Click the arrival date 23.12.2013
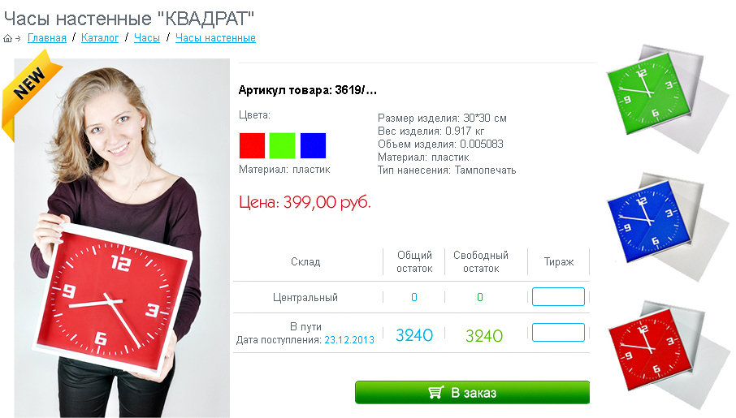Image resolution: width=736 pixels, height=418 pixels. point(349,339)
